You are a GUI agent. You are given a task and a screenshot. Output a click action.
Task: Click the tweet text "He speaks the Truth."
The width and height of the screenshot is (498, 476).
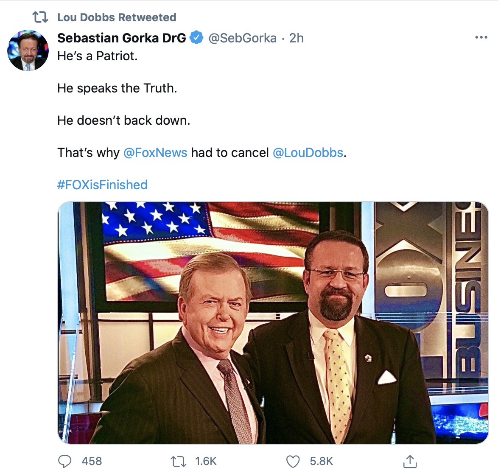point(117,88)
